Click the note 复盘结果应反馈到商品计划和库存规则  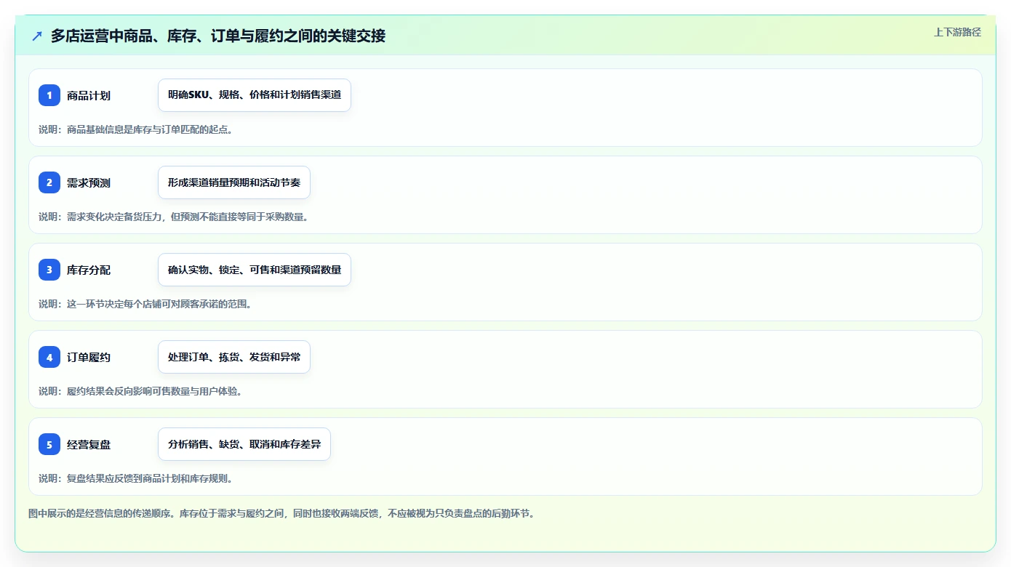click(135, 478)
